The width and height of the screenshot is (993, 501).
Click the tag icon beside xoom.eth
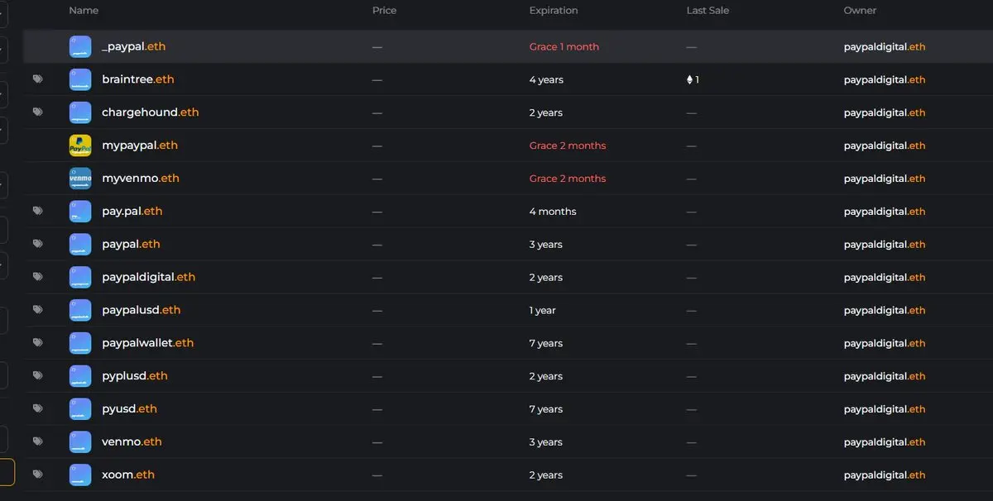point(37,475)
